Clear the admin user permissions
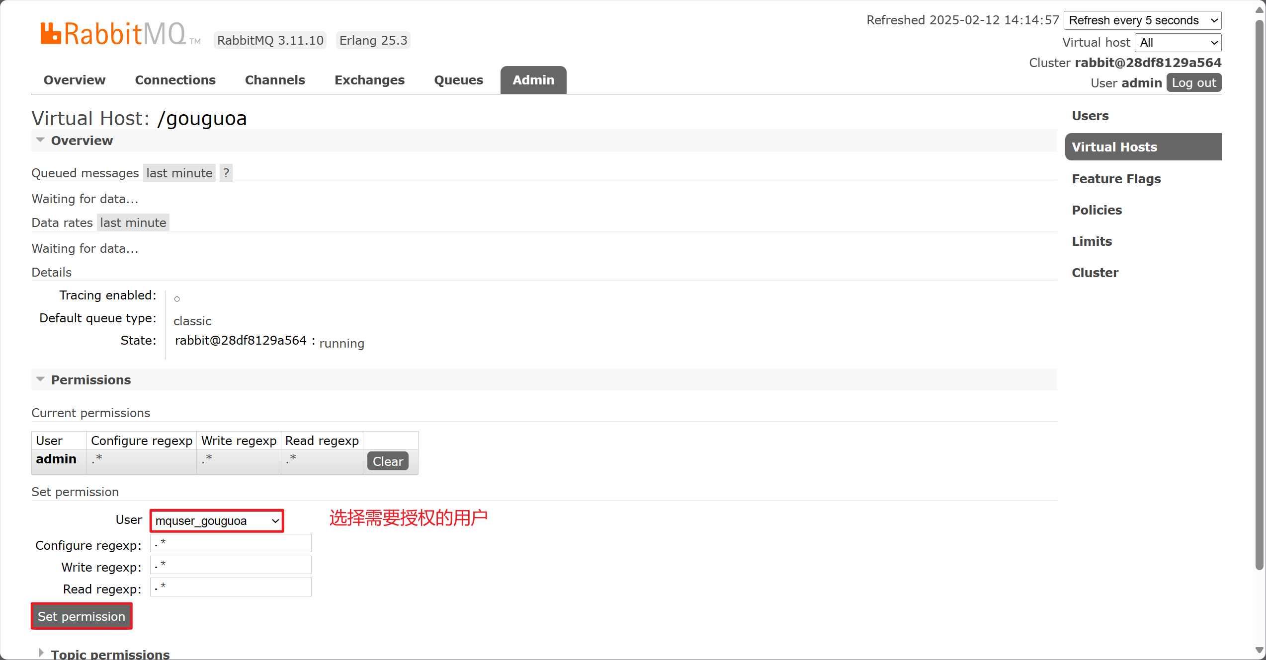Image resolution: width=1266 pixels, height=660 pixels. pos(388,461)
